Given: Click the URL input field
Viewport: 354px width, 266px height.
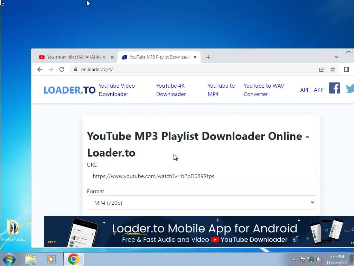Looking at the screenshot, I should (201, 176).
